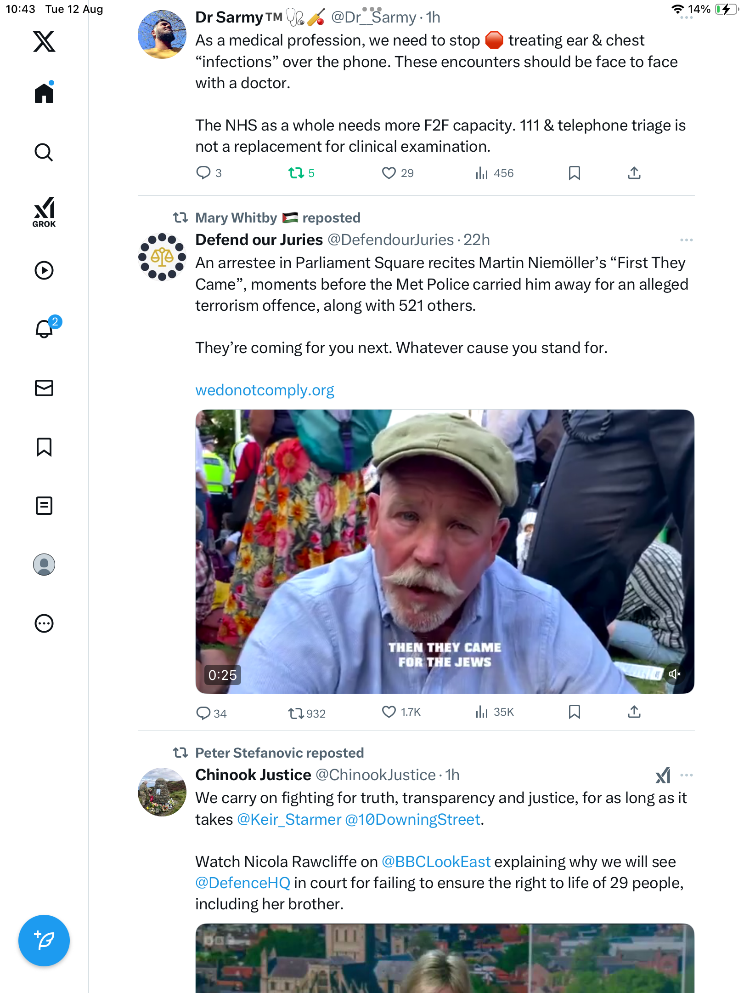Open the @BBCLookEast mention link
The image size is (744, 993).
pos(436,862)
